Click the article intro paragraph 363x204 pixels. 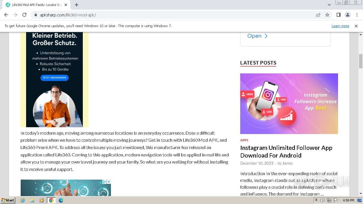124,151
